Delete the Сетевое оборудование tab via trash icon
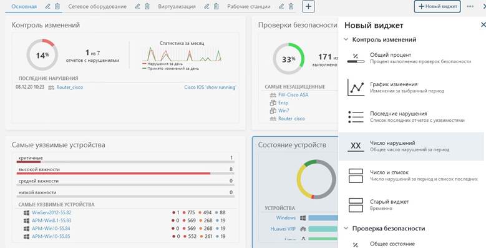This screenshot has height=248, width=486. pyautogui.click(x=147, y=6)
